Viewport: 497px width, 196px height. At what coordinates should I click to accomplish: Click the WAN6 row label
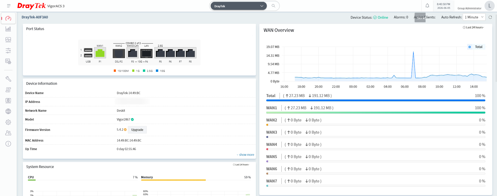[x=271, y=169]
